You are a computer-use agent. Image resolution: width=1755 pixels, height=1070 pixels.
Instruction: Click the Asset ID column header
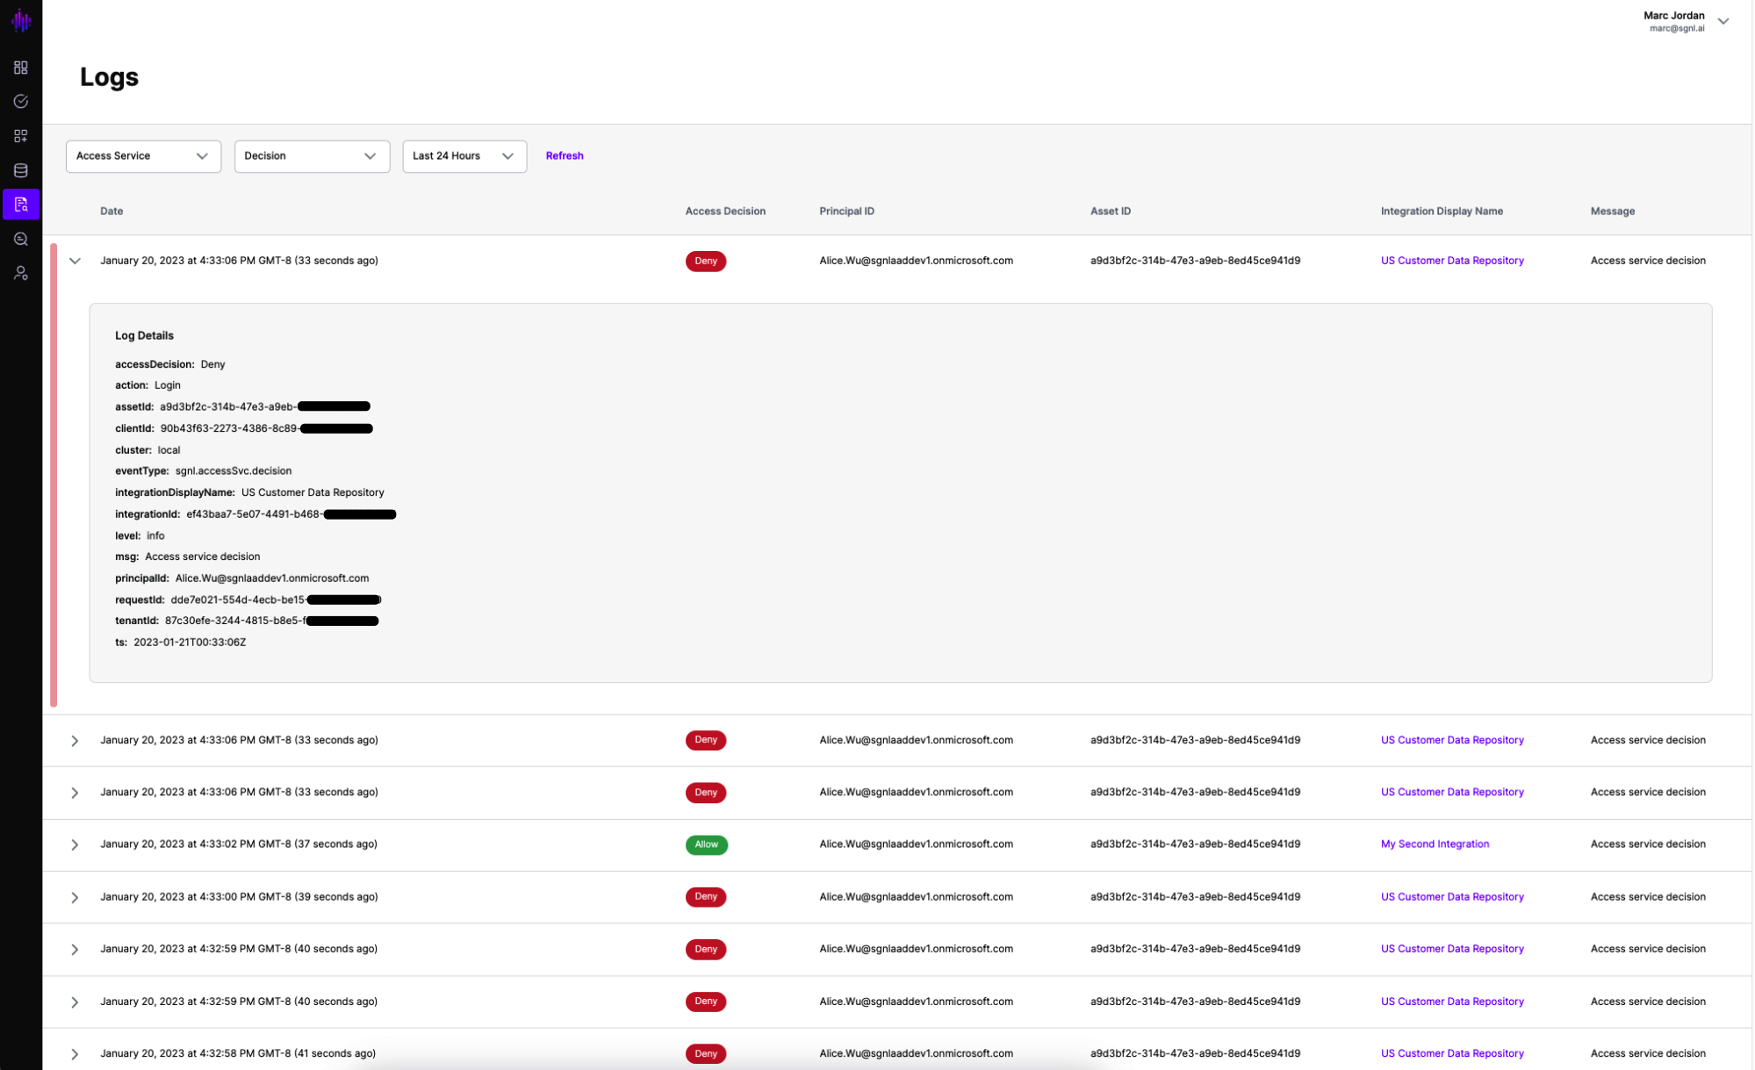tap(1111, 212)
